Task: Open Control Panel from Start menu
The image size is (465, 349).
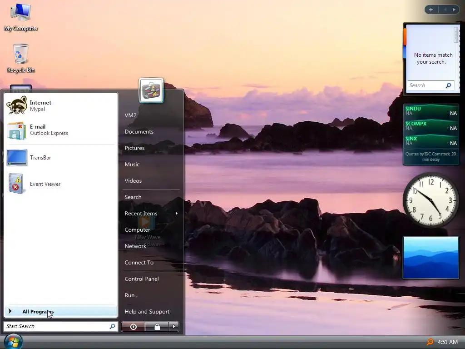Action: pos(142,279)
